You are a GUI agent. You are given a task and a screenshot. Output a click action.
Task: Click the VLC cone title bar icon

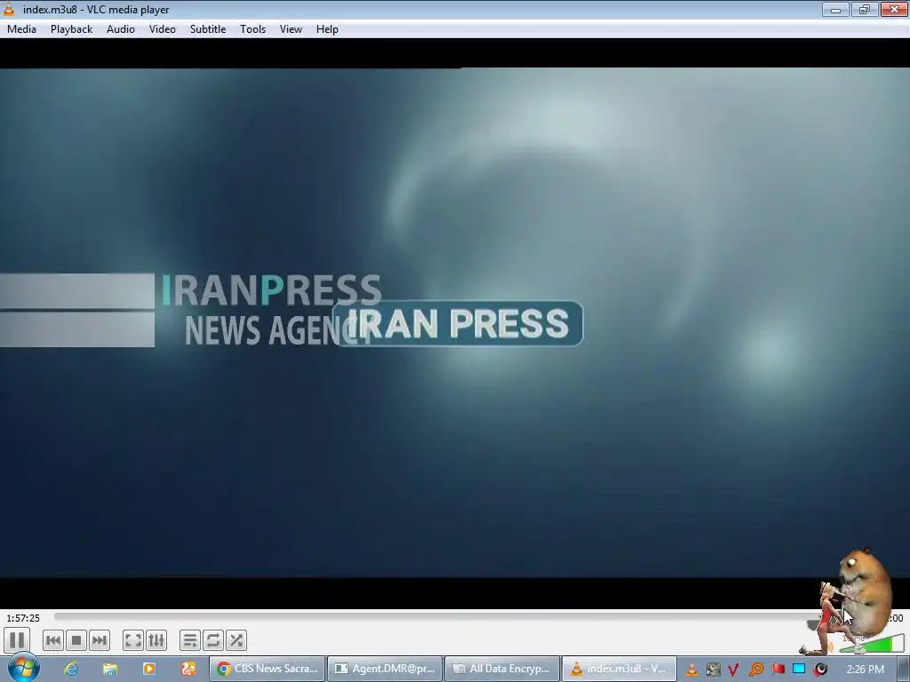[x=9, y=9]
